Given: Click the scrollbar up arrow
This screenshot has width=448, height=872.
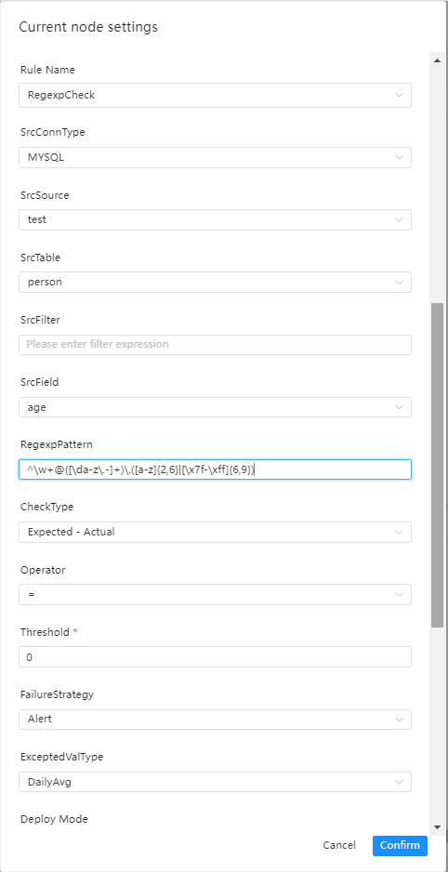Looking at the screenshot, I should click(x=437, y=60).
